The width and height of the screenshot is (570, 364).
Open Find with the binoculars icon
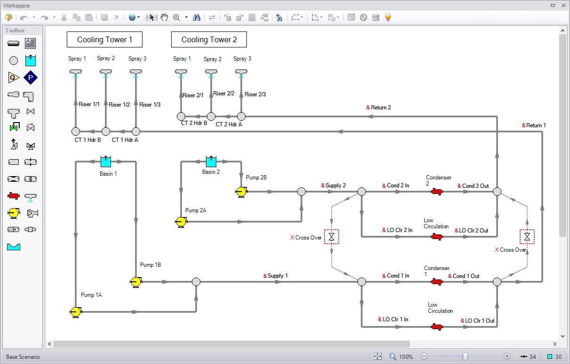[197, 17]
